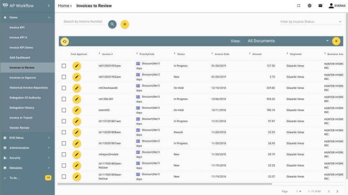Open the page number dropdown in pagination
This screenshot has height=195, width=348.
pos(299,191)
